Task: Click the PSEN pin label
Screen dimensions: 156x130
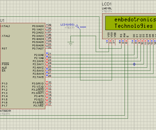Action: 5,64
